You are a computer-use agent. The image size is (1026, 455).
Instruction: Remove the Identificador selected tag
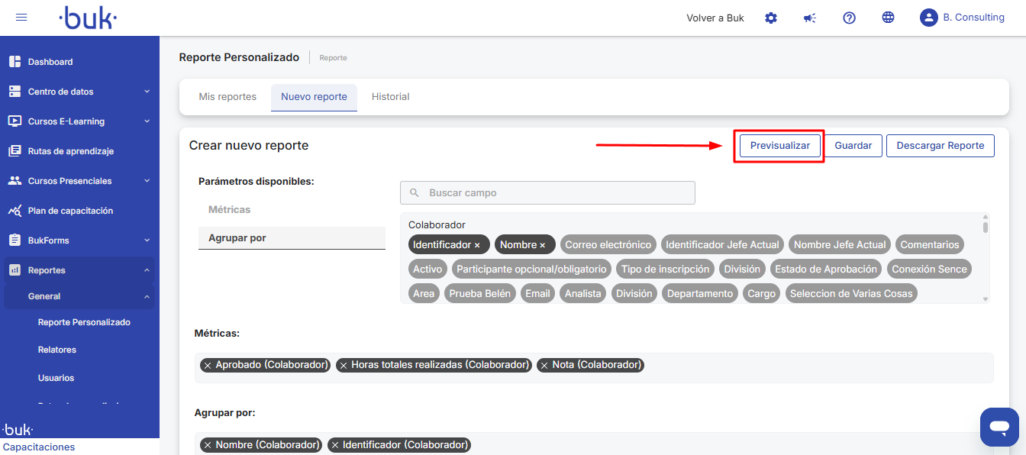[477, 245]
